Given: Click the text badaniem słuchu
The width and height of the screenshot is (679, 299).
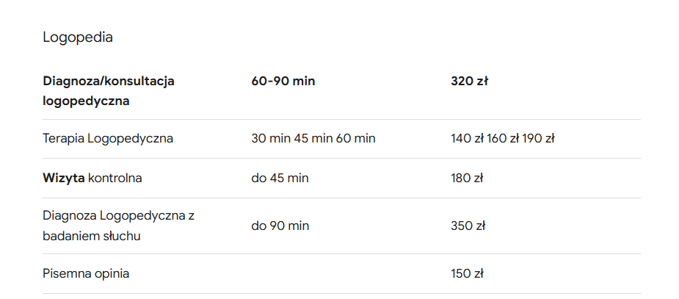Looking at the screenshot, I should pos(91,236).
